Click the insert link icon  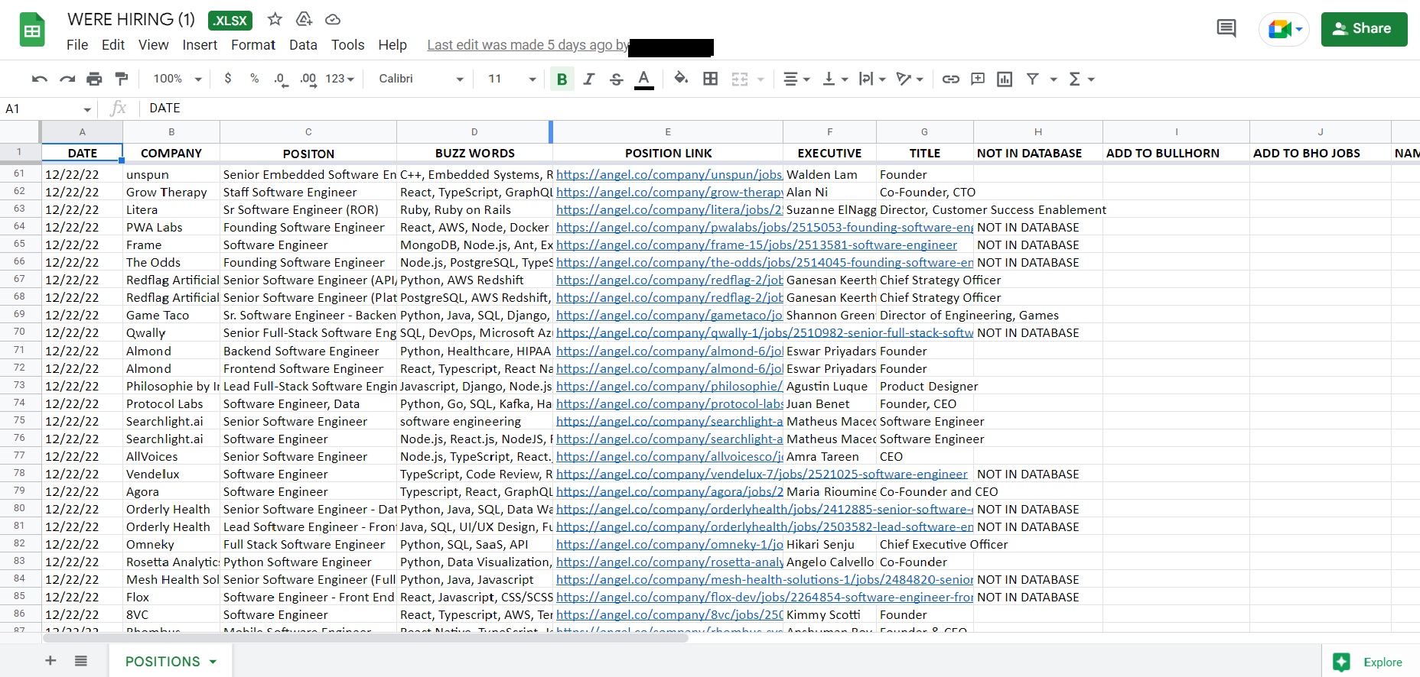[951, 79]
